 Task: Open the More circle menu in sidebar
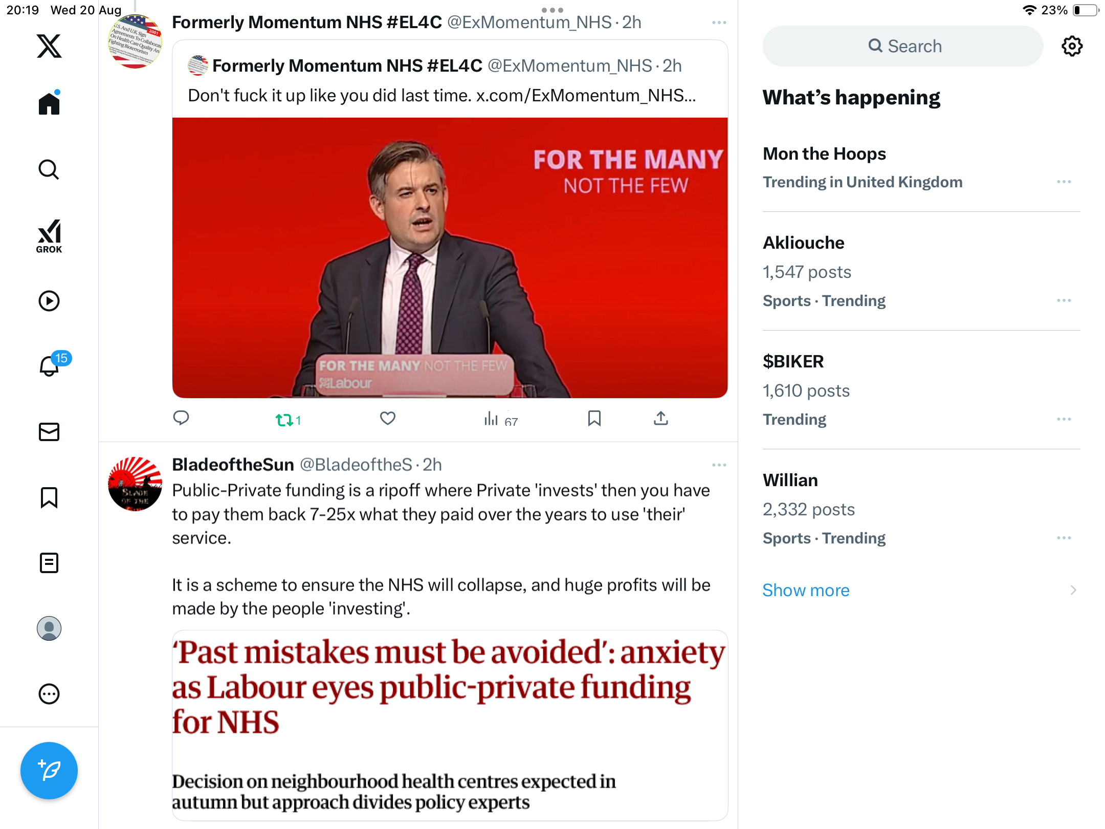pos(49,694)
